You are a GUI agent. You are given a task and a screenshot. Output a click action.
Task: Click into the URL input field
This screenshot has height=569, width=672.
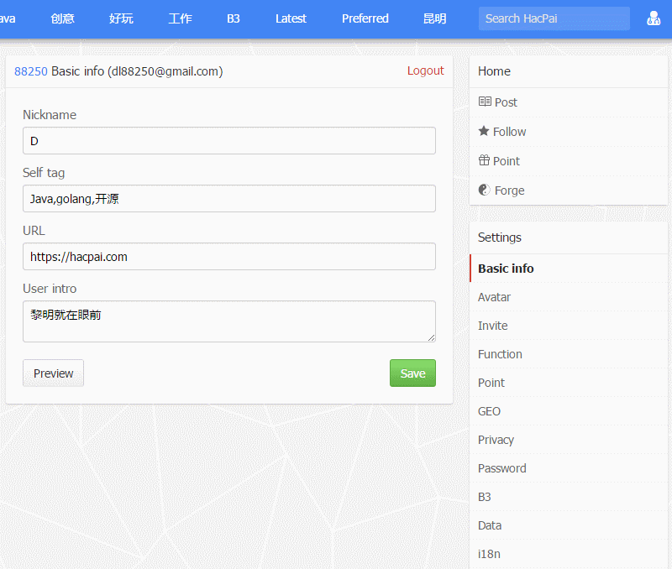pos(229,257)
